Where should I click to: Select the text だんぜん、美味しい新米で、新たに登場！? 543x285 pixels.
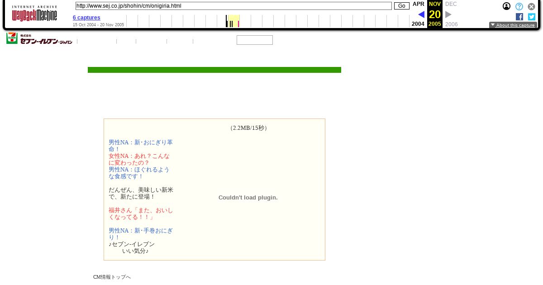click(x=141, y=193)
